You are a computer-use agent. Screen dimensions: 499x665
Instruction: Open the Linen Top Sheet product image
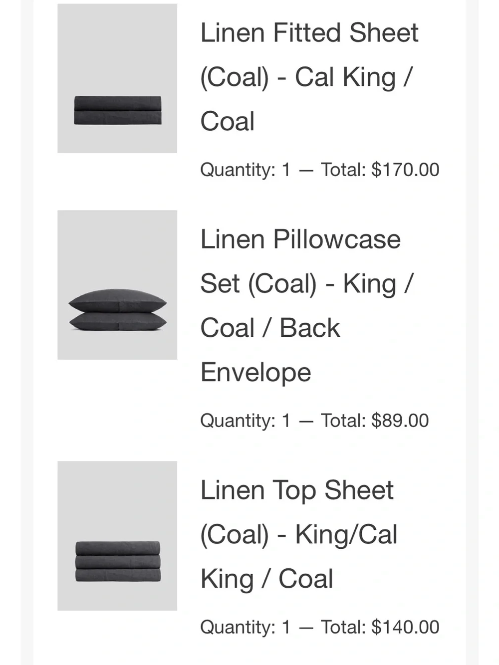(x=117, y=536)
